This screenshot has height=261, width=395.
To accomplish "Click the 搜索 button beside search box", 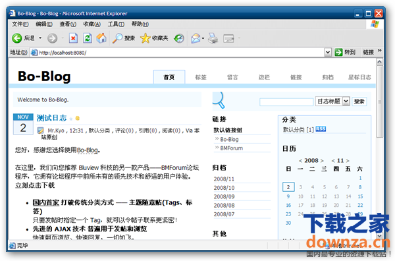I will (359, 101).
